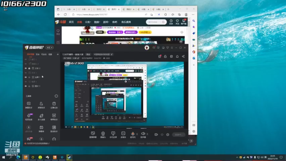The width and height of the screenshot is (286, 161).
Task: Open the 鱼吧 item on Douyu nav
Action: (115, 22)
